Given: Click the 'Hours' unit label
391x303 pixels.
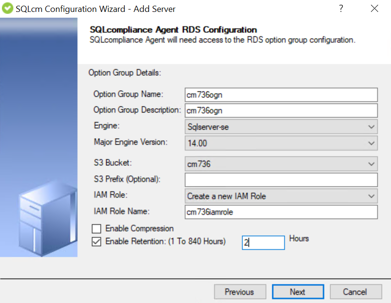Looking at the screenshot, I should [299, 239].
